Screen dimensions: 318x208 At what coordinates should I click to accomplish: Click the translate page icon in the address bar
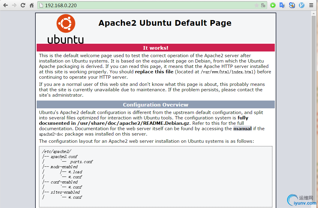tap(263, 5)
